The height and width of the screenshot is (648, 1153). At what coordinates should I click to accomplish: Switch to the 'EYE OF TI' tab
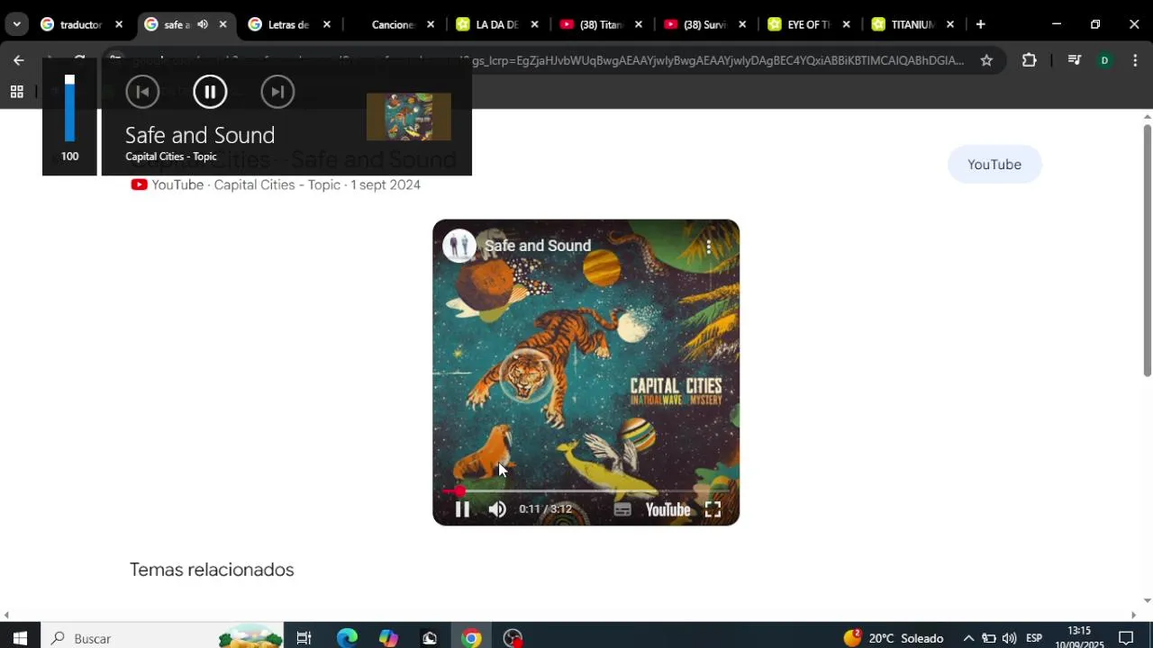[808, 24]
